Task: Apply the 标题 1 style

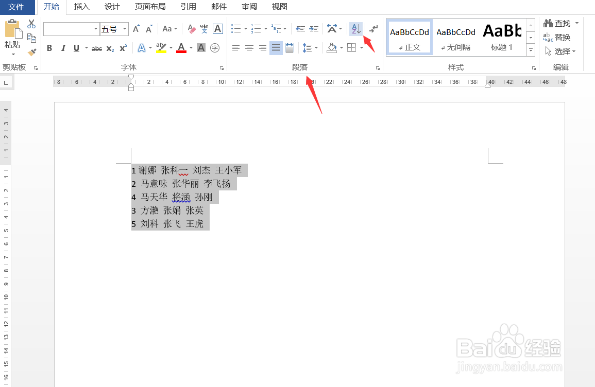Action: 502,38
